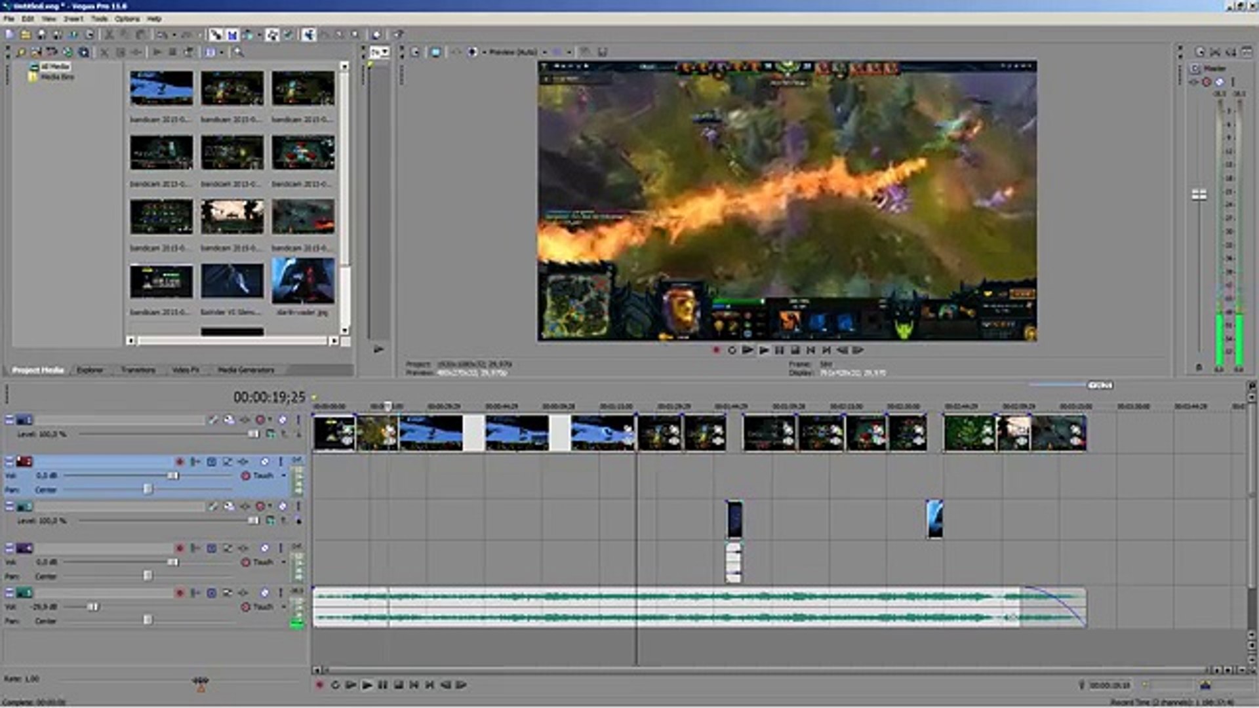Click Video Preview external monitor icon
The height and width of the screenshot is (708, 1259).
[435, 52]
